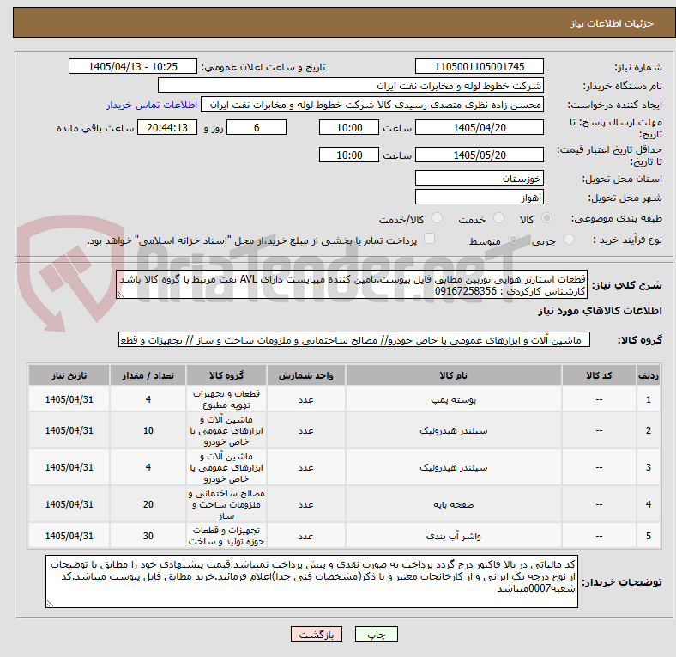Click quantity 10 in row 2
This screenshot has width=676, height=657.
point(148,430)
